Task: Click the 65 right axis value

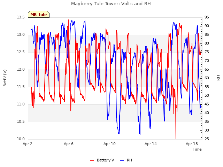Action: coord(207,70)
